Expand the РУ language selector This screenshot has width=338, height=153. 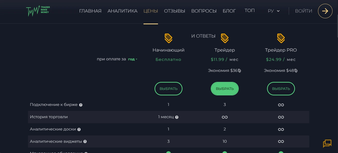click(x=274, y=11)
